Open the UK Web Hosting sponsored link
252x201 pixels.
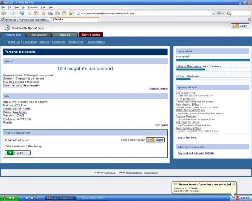click(x=185, y=99)
